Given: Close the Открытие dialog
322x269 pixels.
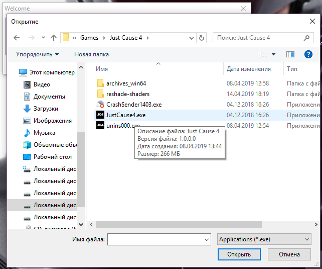Looking at the screenshot, I should click(312, 21).
